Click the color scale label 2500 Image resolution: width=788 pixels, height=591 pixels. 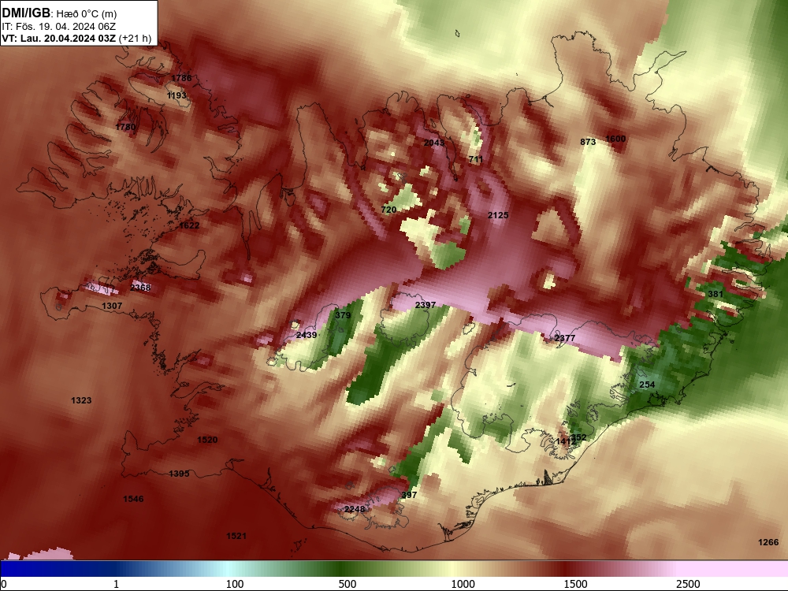688,584
